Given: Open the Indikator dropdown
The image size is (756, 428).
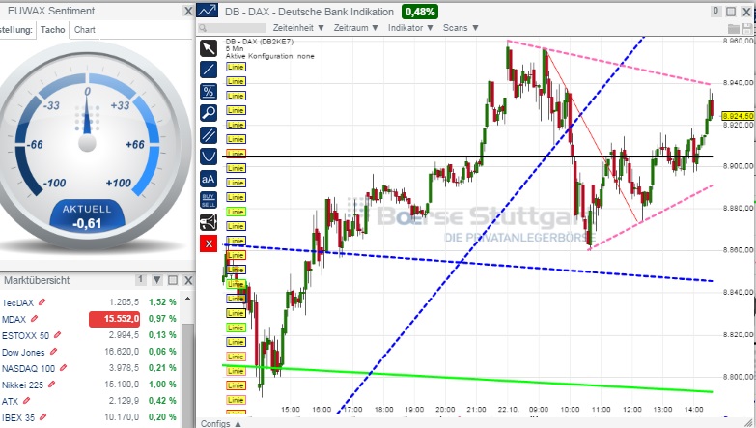Looking at the screenshot, I should pyautogui.click(x=410, y=28).
